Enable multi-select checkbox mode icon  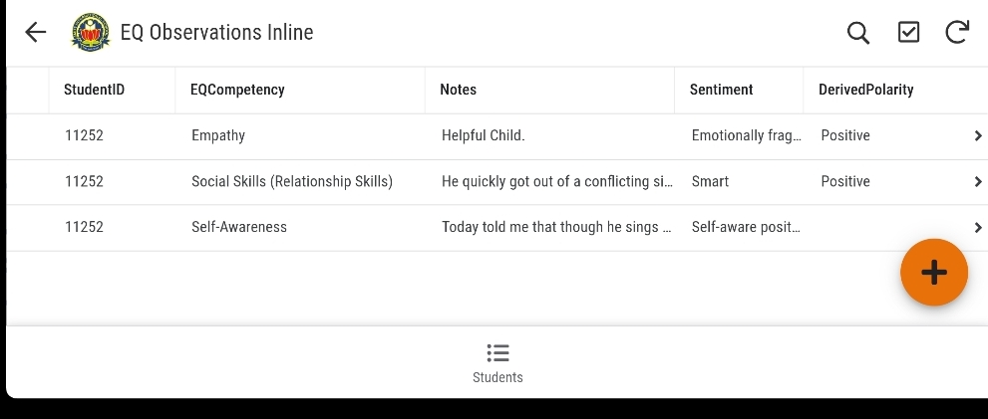(908, 33)
